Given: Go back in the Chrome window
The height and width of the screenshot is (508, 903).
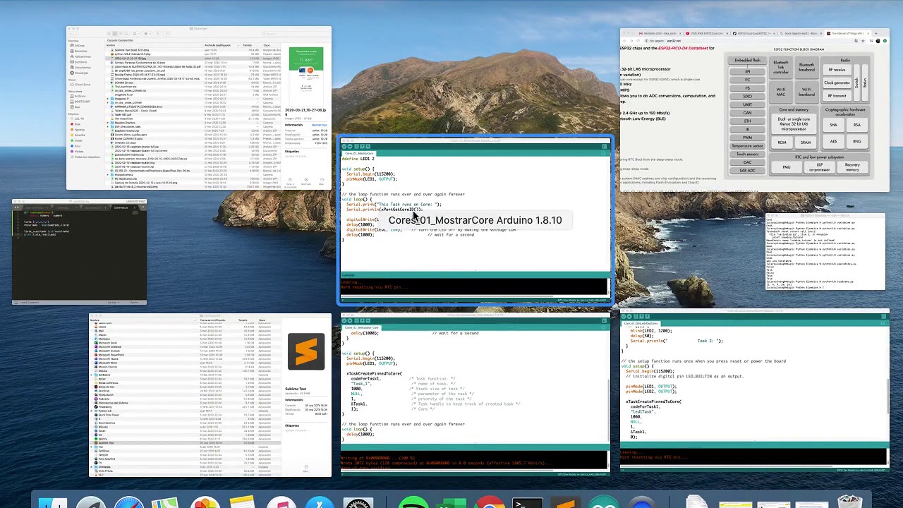Looking at the screenshot, I should pos(625,41).
